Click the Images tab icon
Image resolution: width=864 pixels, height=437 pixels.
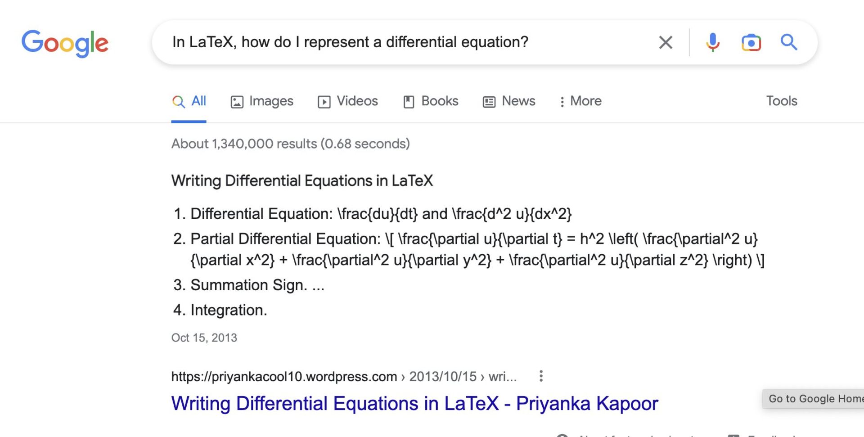click(x=237, y=102)
